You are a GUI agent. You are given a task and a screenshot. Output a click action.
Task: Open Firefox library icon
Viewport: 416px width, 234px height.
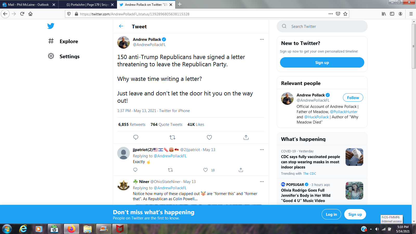[x=384, y=14]
